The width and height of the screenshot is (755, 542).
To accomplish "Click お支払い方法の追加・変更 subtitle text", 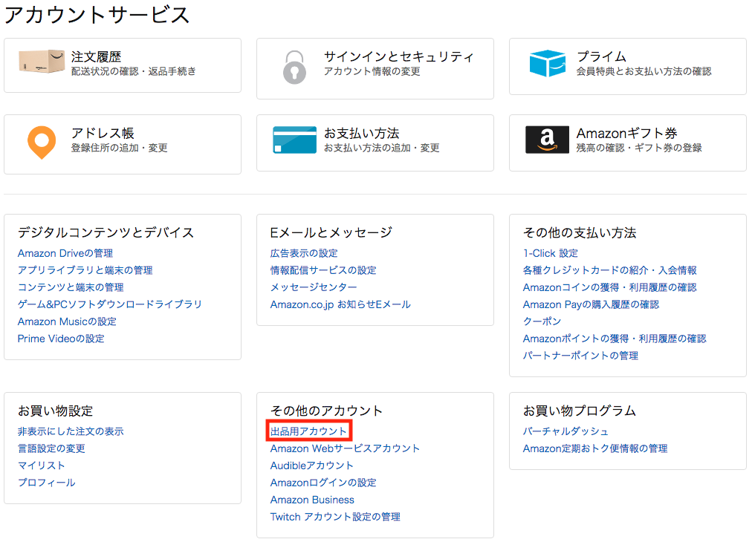I will 381,148.
